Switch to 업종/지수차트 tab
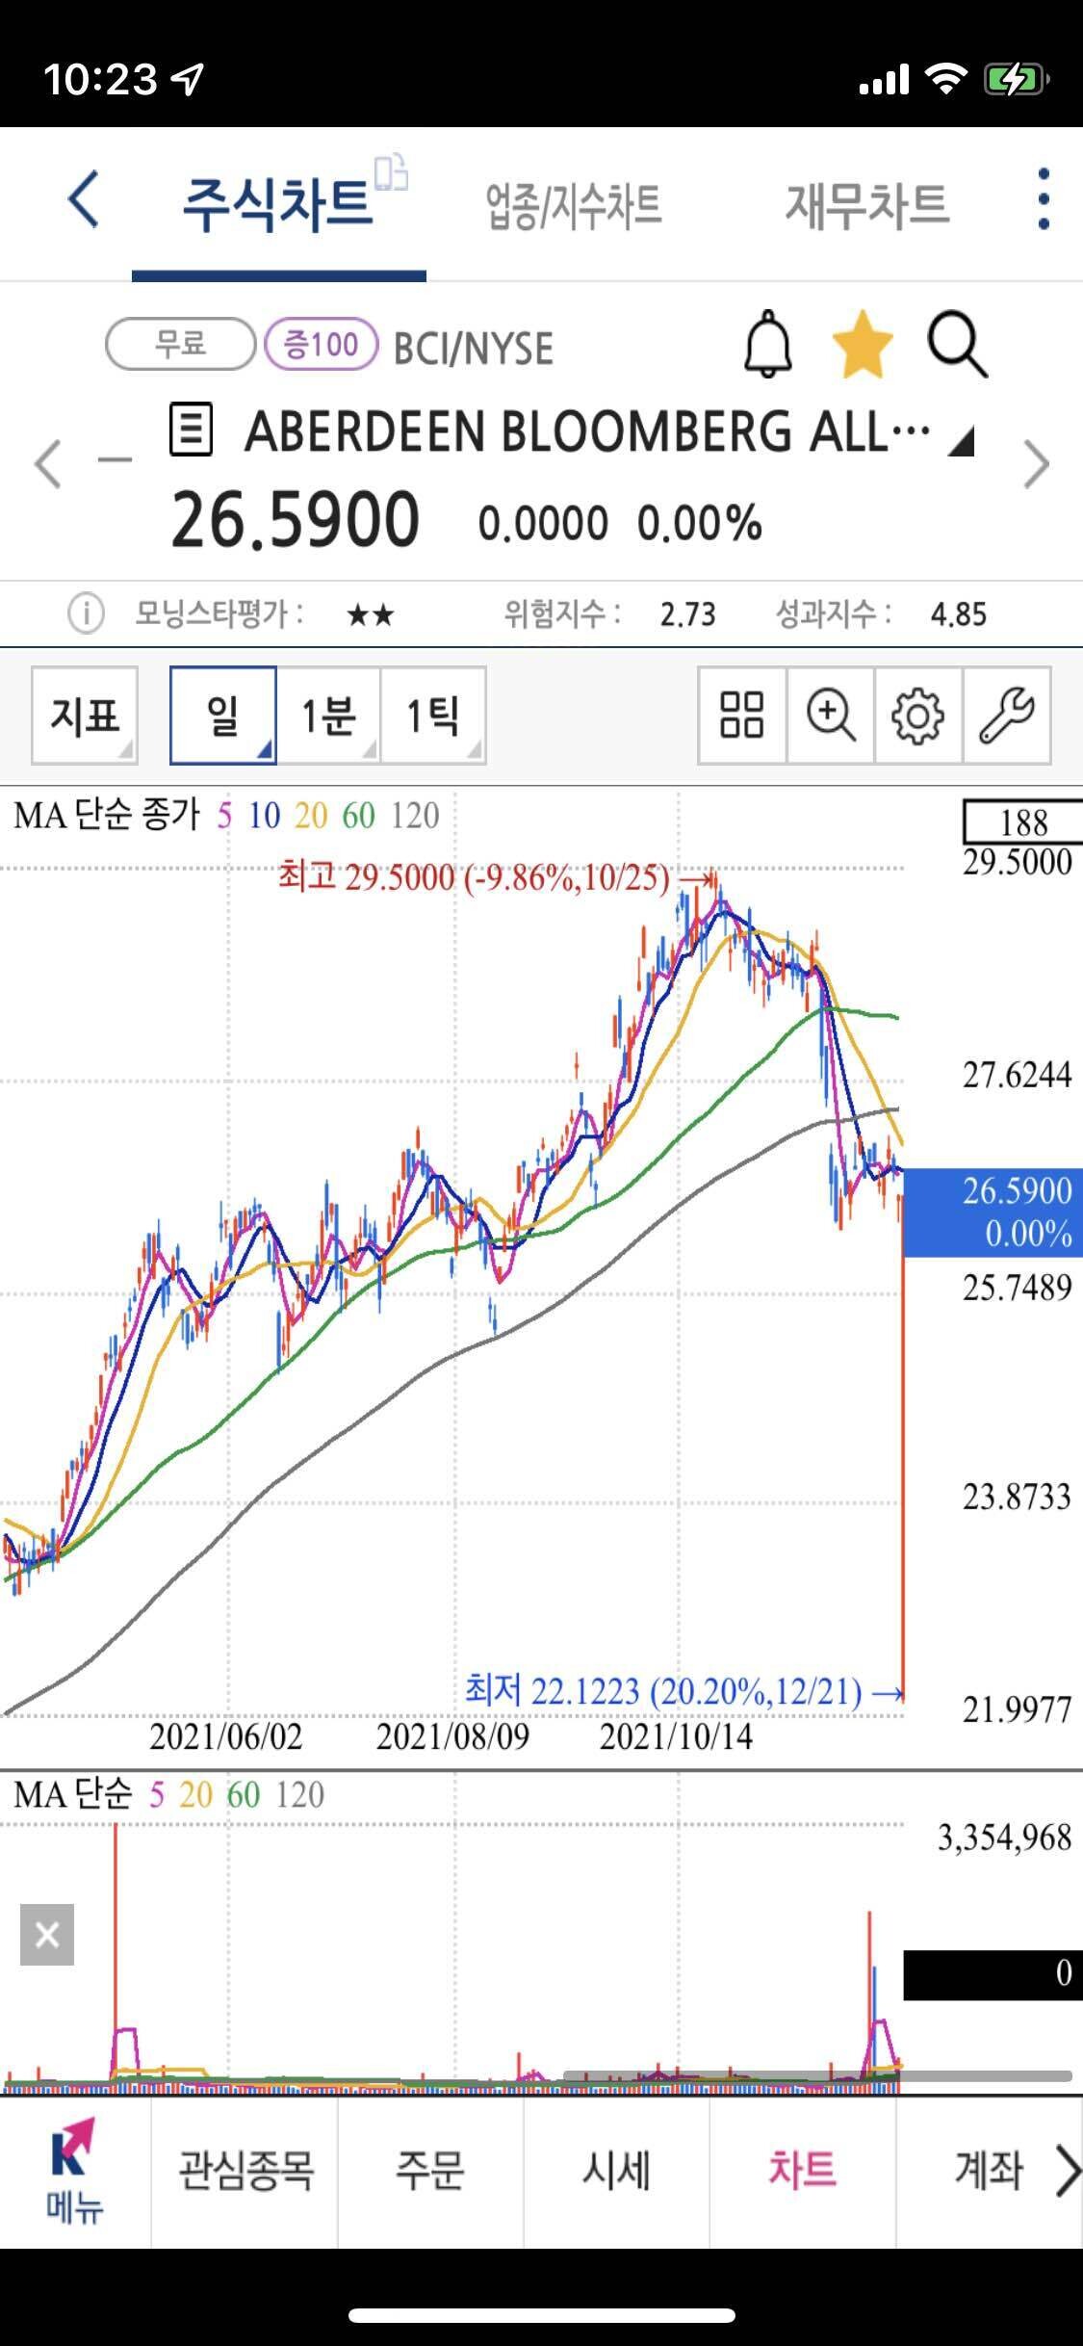1083x2346 pixels. (x=573, y=205)
